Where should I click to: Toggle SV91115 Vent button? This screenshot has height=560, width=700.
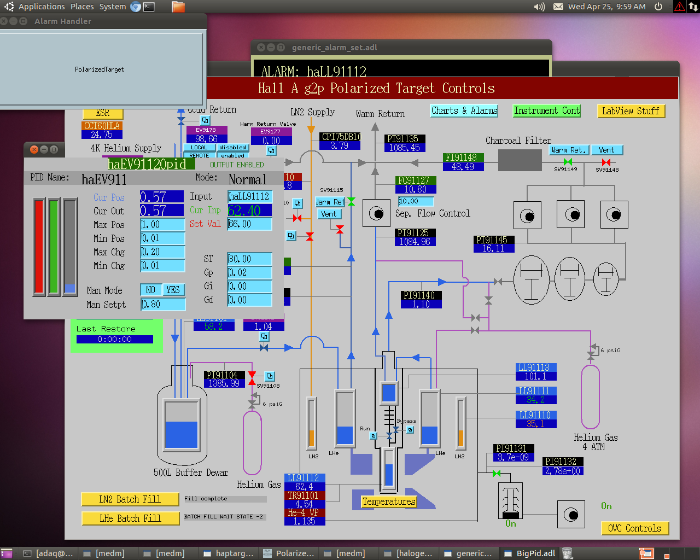pos(329,214)
